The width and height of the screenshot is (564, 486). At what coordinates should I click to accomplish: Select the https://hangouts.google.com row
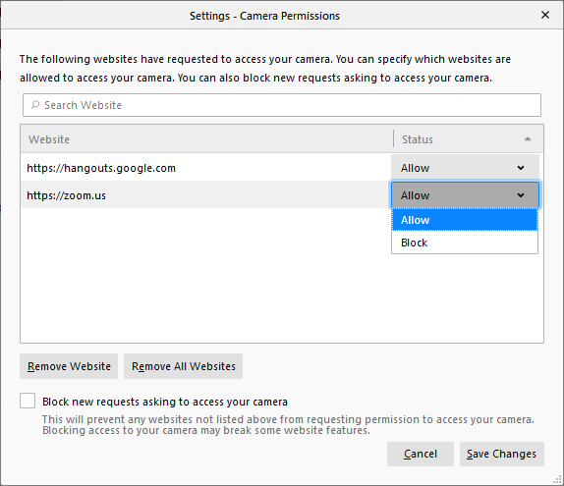pyautogui.click(x=205, y=168)
